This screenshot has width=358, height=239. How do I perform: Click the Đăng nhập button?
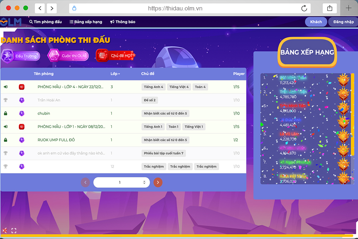click(x=343, y=22)
